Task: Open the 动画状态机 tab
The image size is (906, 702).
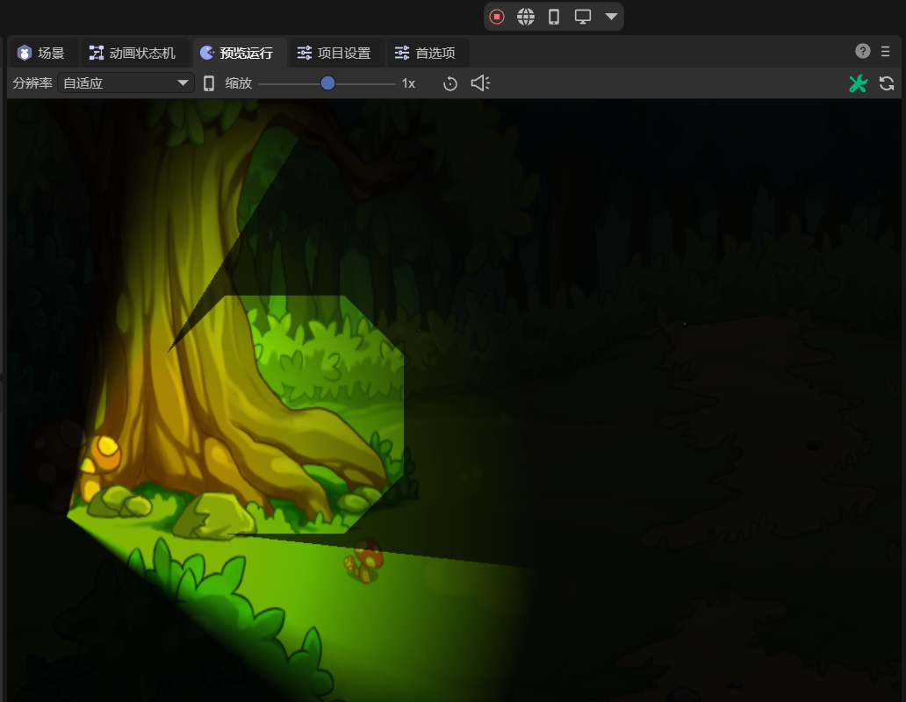Action: tap(133, 53)
